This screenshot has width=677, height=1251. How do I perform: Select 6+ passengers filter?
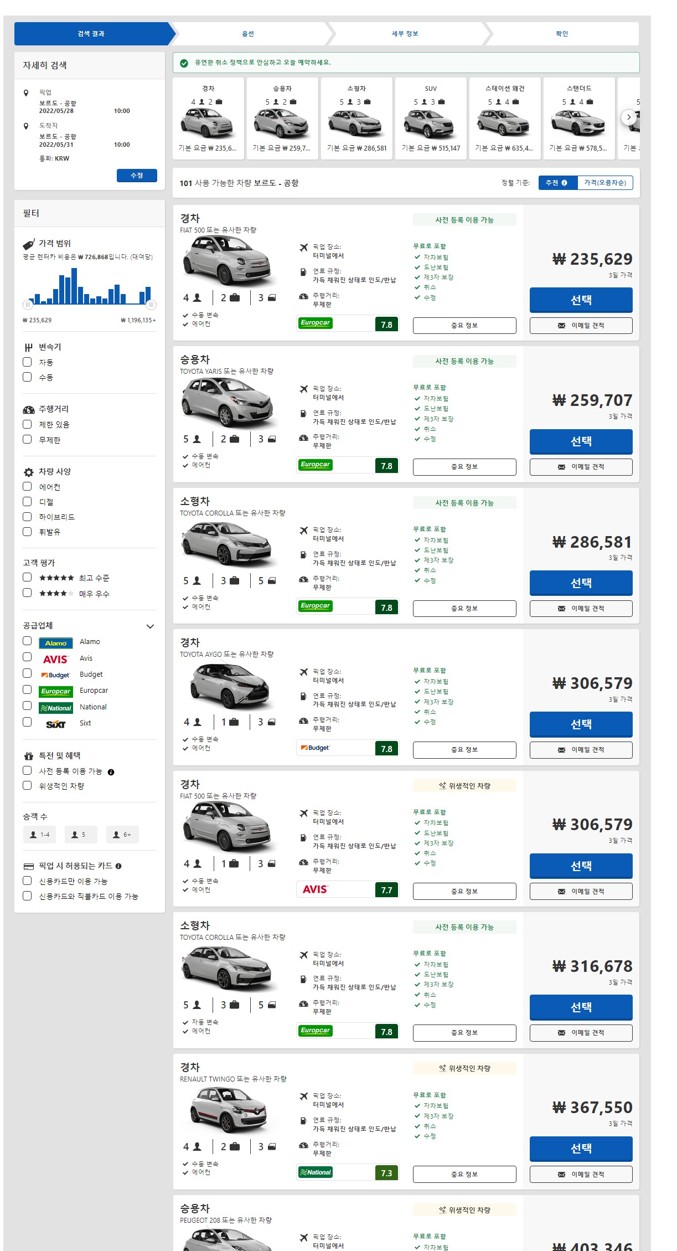[122, 835]
